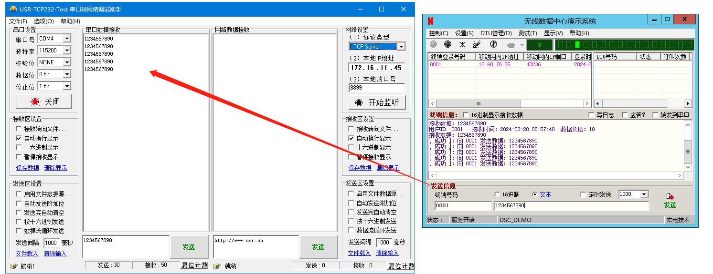This screenshot has height=274, width=713.
Task: Enable 16进制显示接收数据 checkbox
Action: point(466,115)
